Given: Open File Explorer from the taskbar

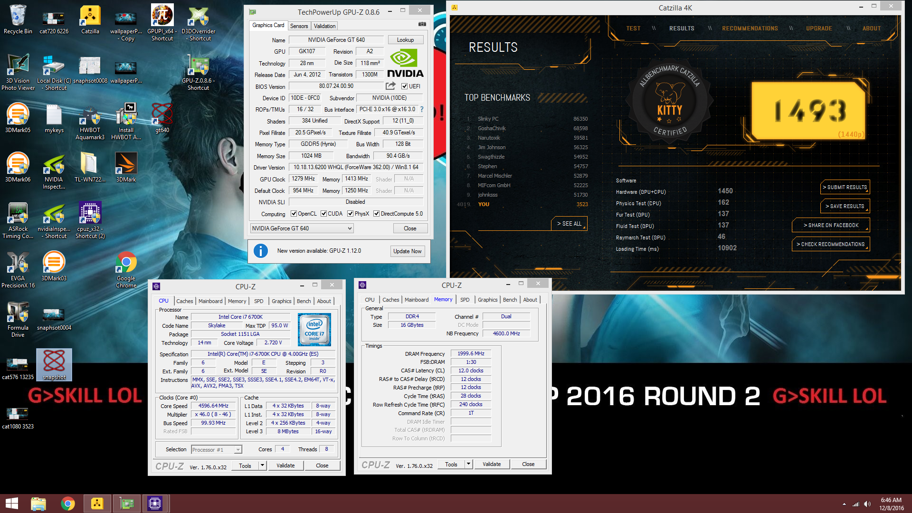Looking at the screenshot, I should coord(38,503).
